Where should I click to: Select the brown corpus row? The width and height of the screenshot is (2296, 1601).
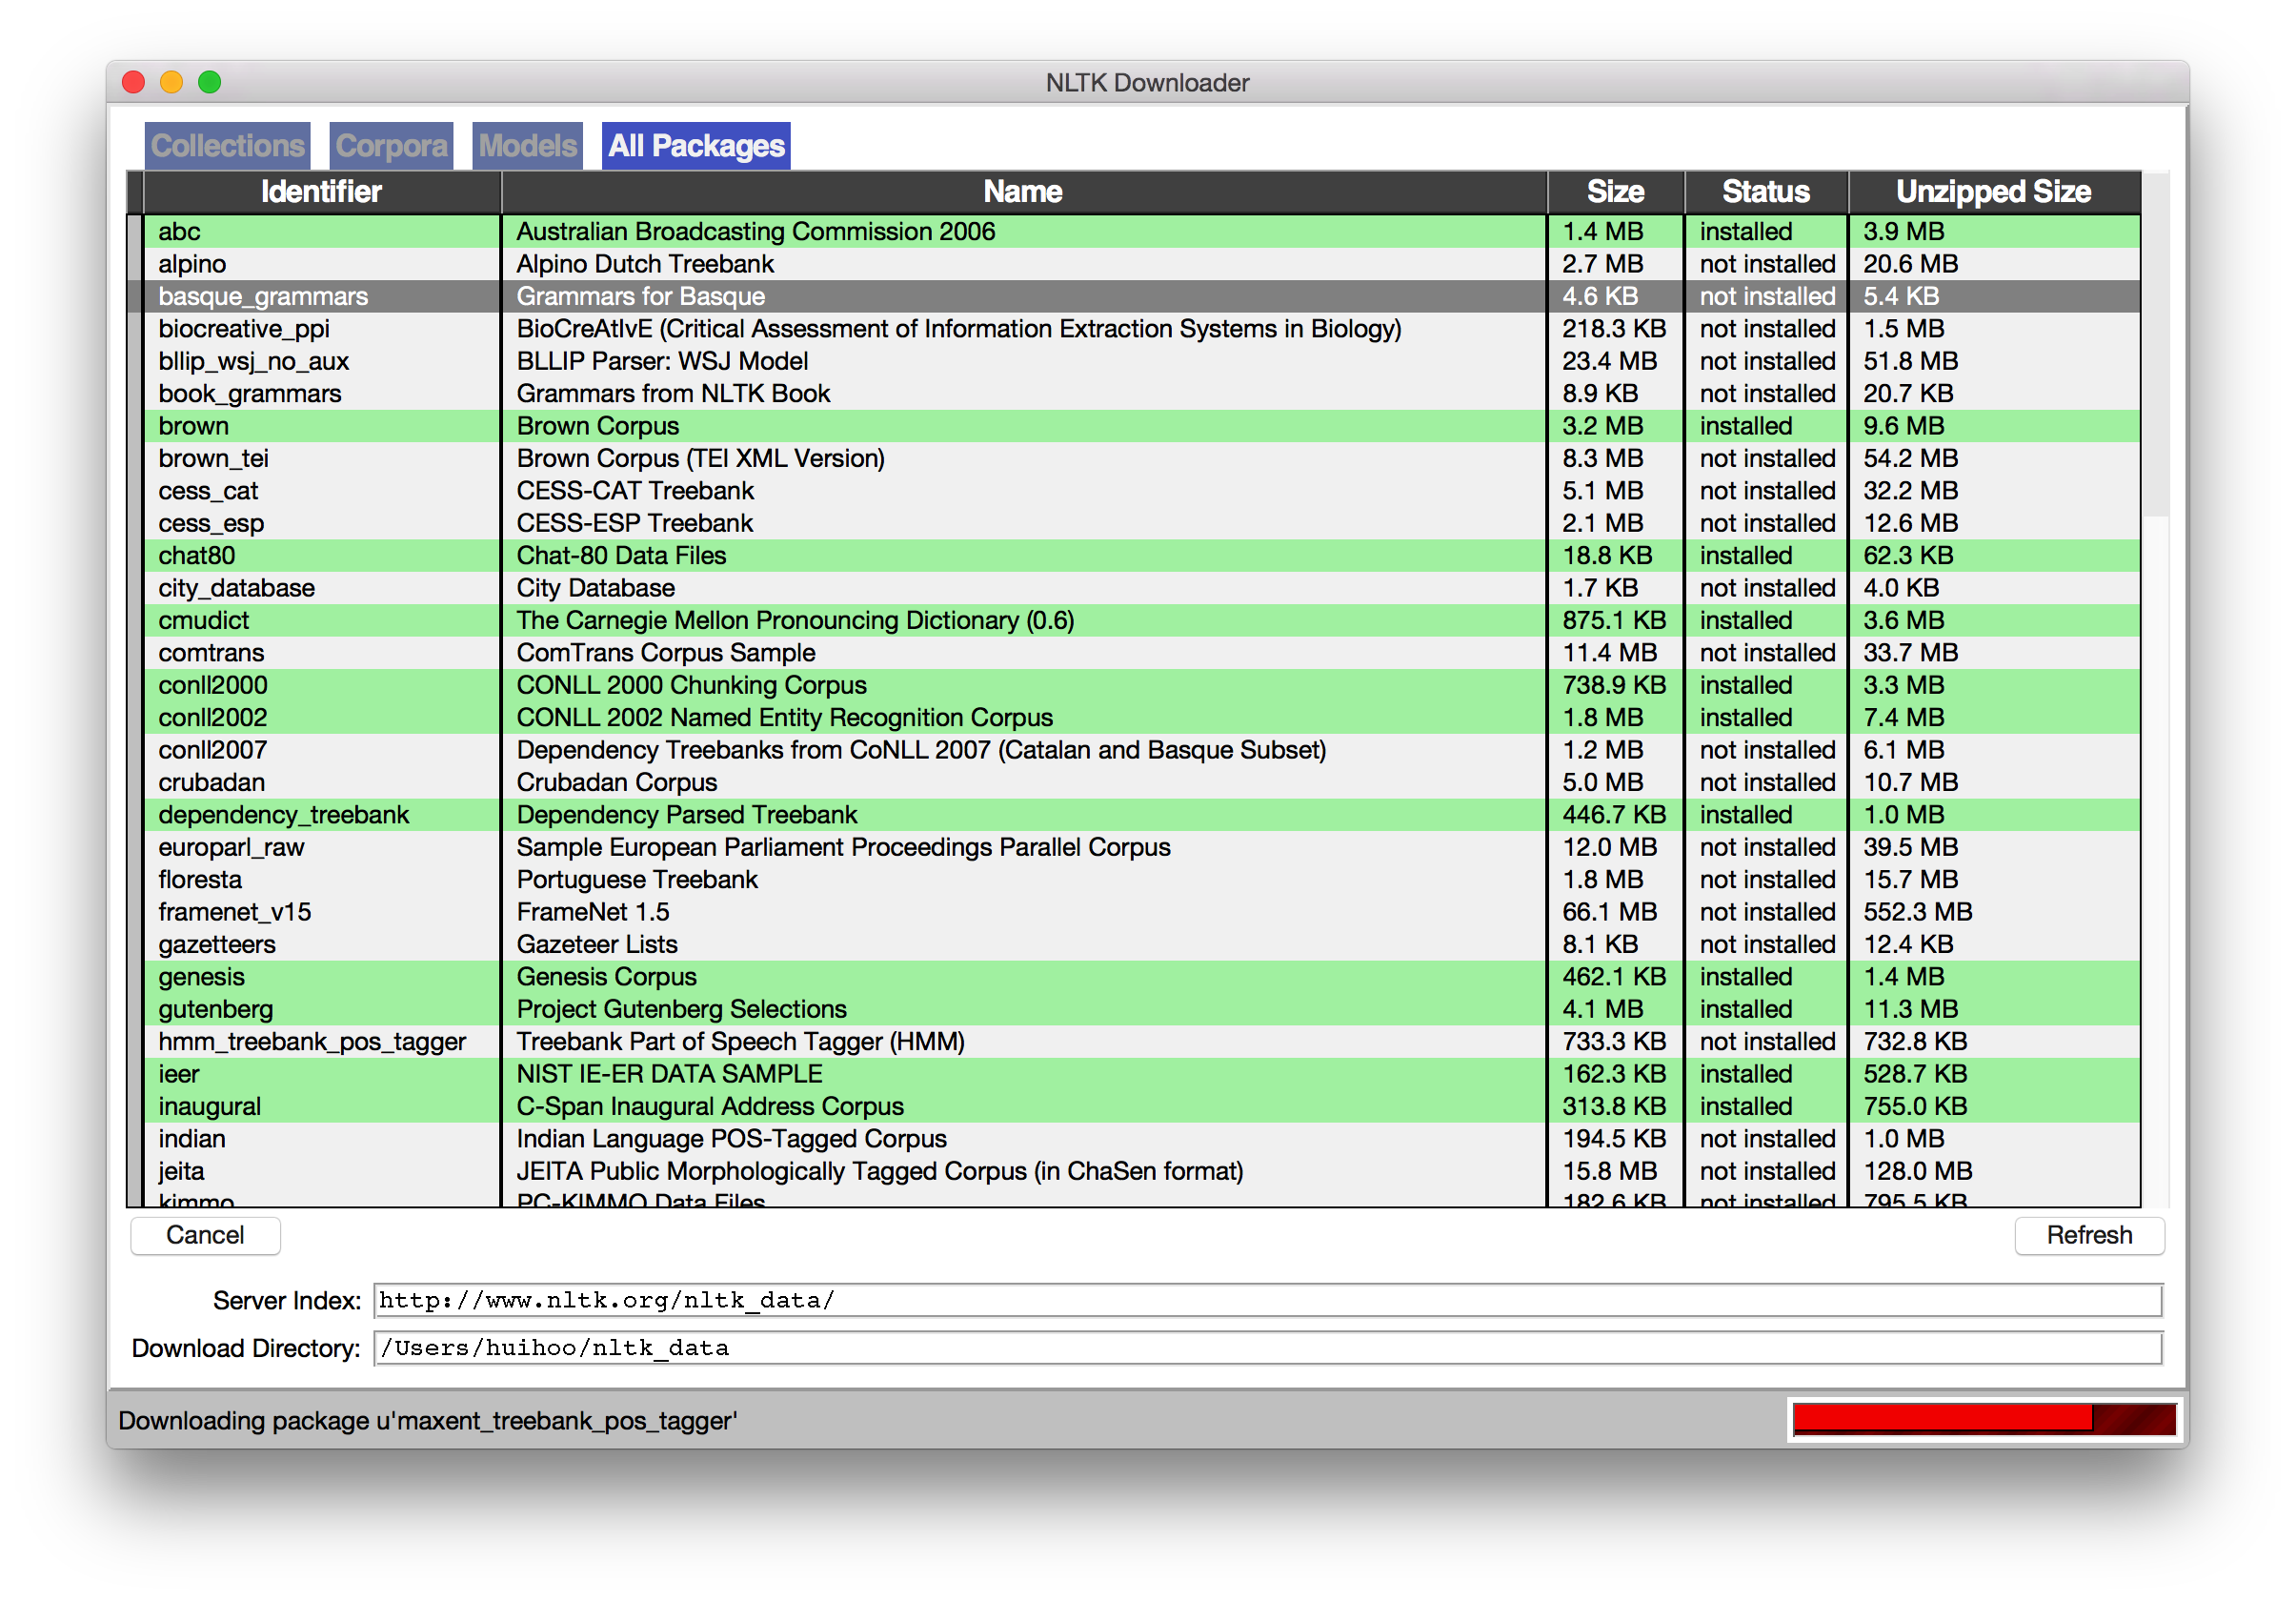coord(194,426)
